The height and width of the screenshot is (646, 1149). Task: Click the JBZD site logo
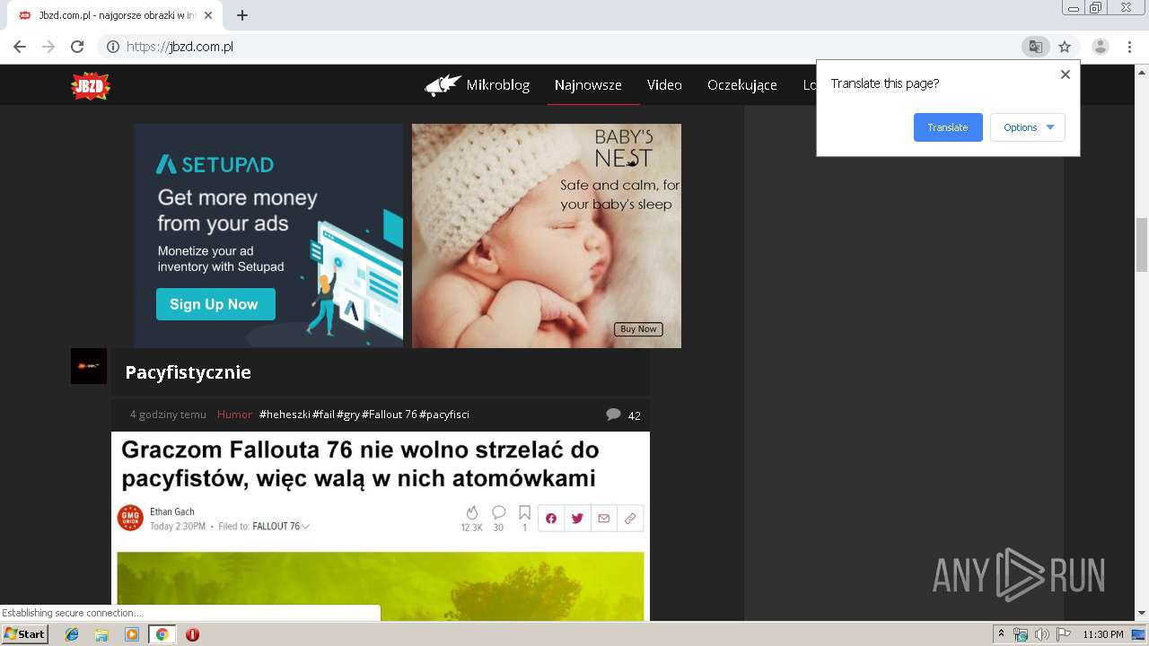click(x=91, y=85)
